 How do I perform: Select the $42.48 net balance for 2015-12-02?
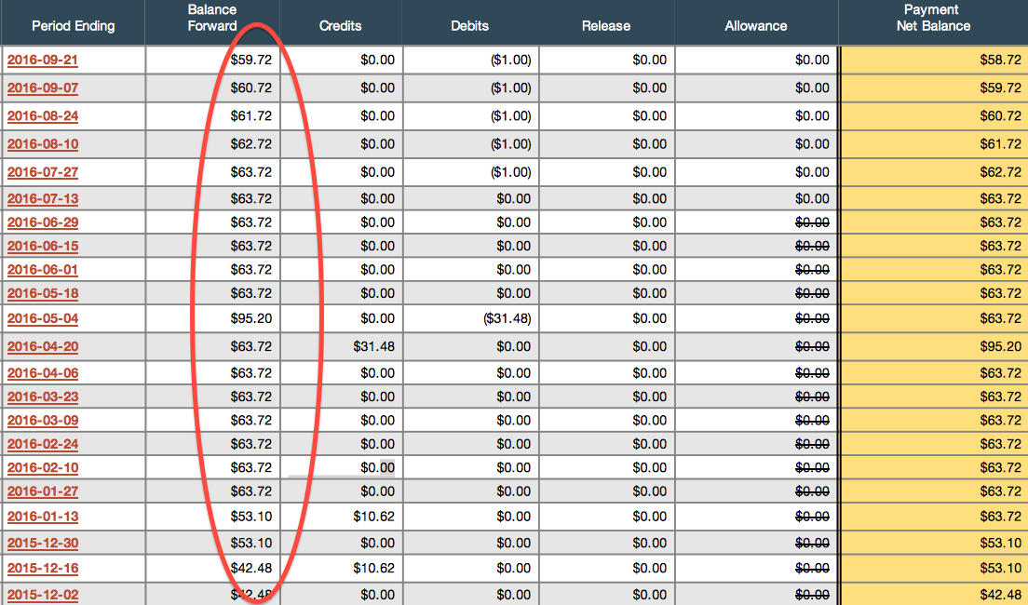coord(1000,595)
